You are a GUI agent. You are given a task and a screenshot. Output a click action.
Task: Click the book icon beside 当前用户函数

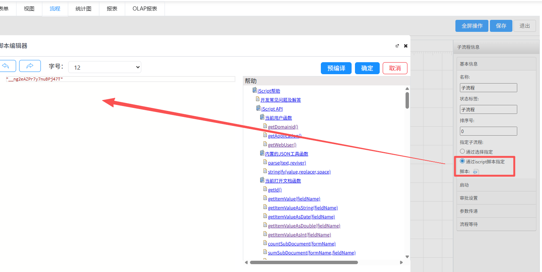pyautogui.click(x=262, y=117)
